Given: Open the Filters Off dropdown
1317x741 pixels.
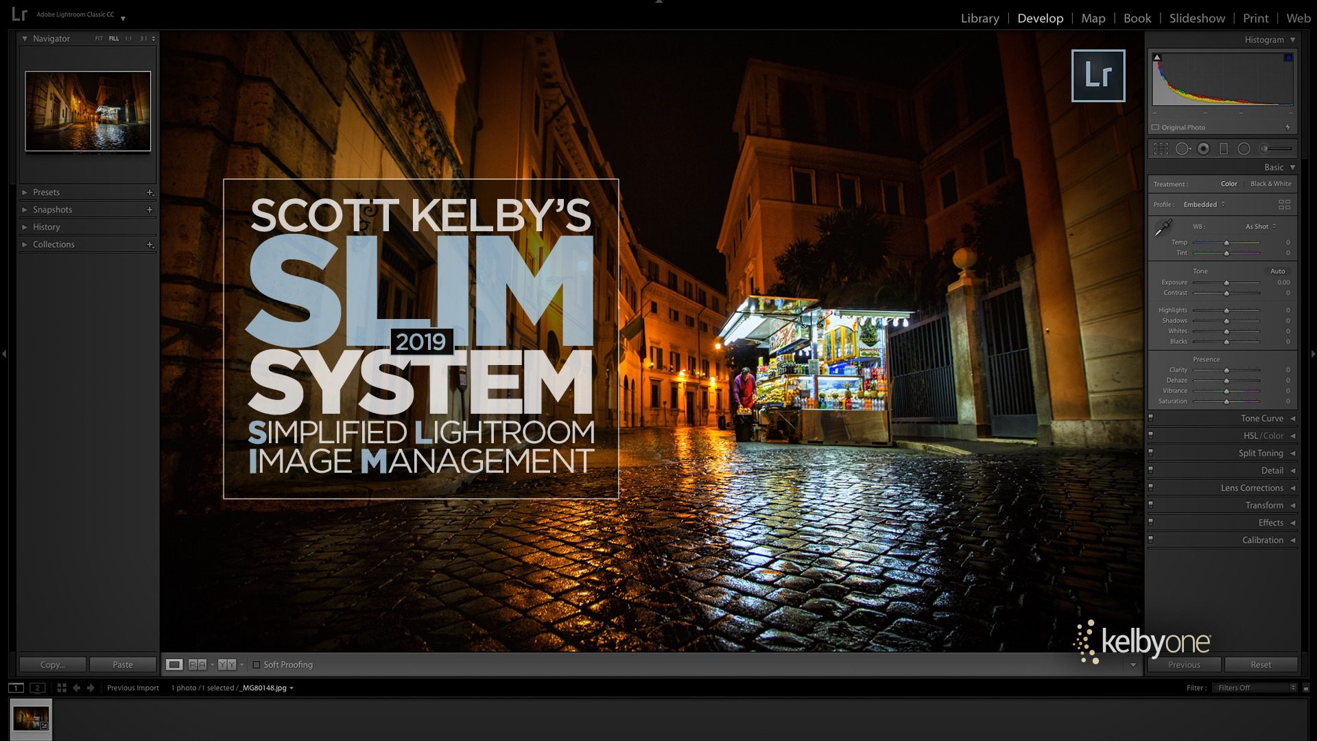Looking at the screenshot, I should (x=1255, y=687).
